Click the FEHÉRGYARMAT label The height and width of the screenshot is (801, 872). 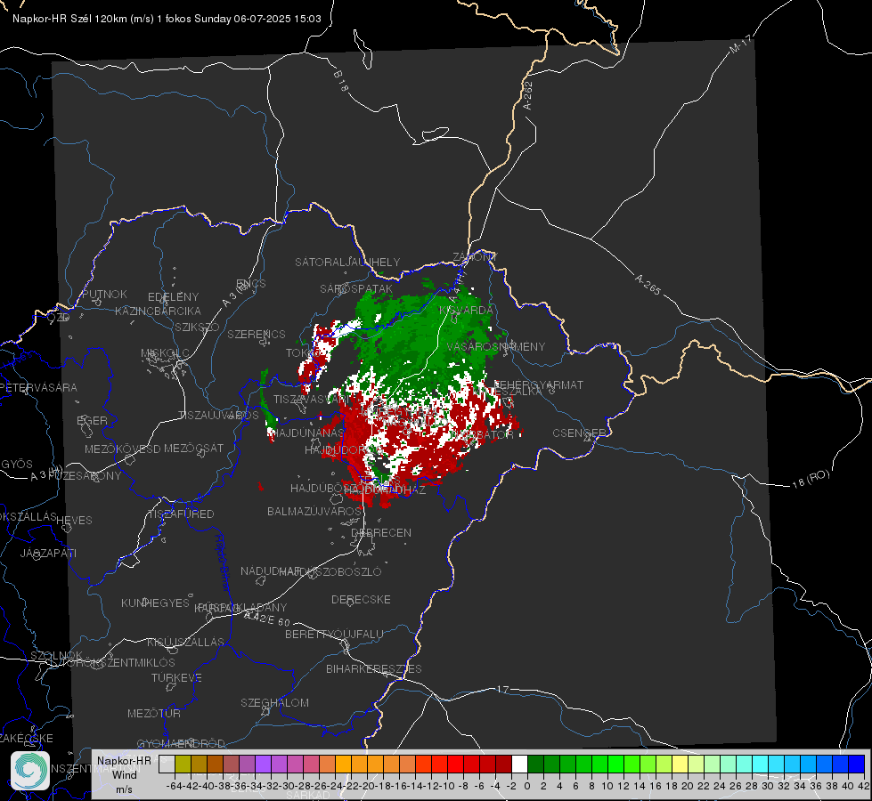tap(539, 384)
